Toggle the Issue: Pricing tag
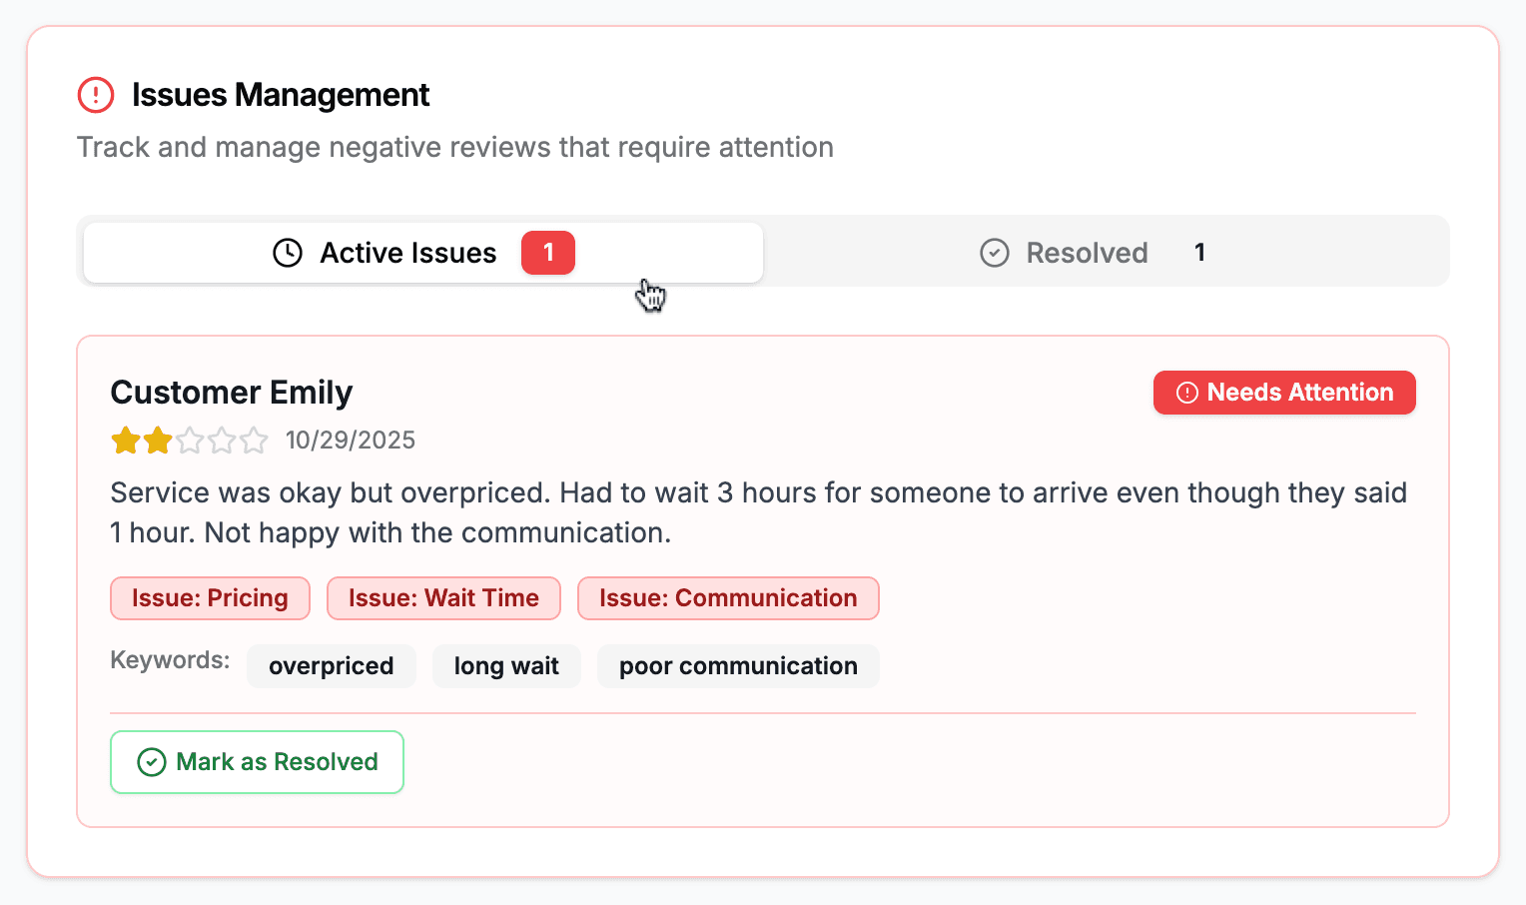 (210, 597)
